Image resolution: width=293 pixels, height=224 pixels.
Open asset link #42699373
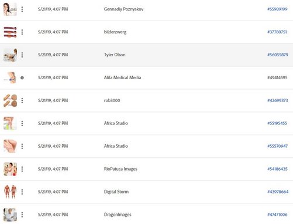click(x=278, y=100)
